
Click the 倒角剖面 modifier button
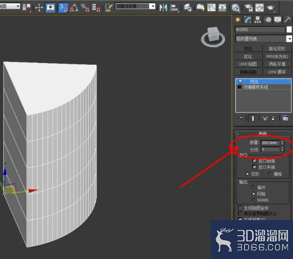click(x=249, y=72)
